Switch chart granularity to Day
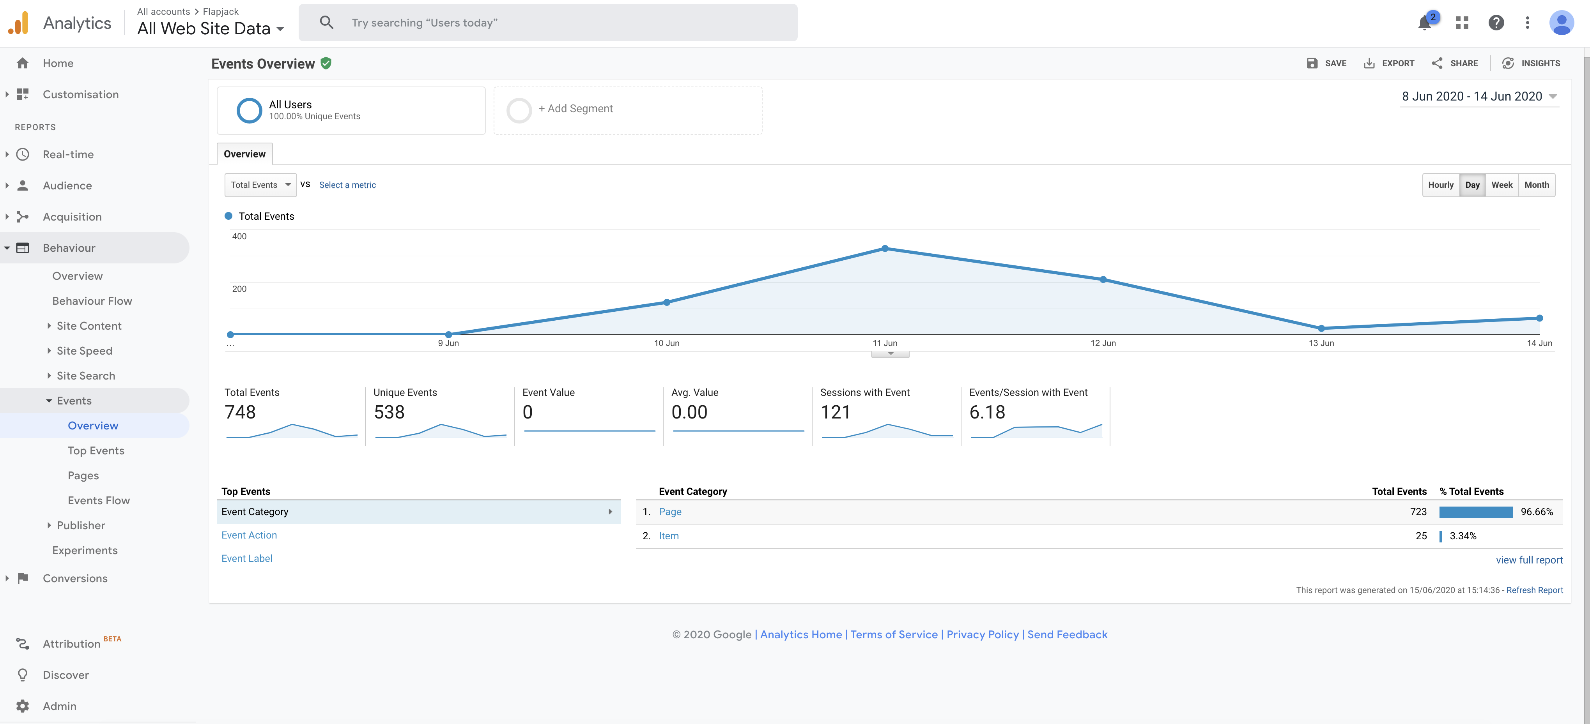Screen dimensions: 1590x724 1472,185
